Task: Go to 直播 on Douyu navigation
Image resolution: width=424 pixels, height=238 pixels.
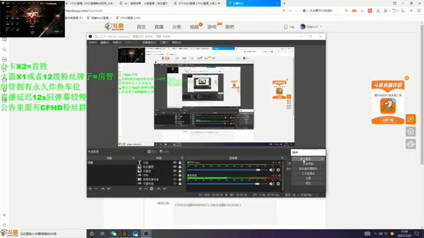Action: 159,27
